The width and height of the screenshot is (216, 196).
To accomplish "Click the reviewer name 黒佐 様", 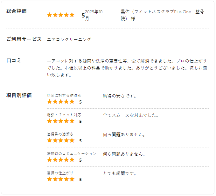I will point(162,15).
